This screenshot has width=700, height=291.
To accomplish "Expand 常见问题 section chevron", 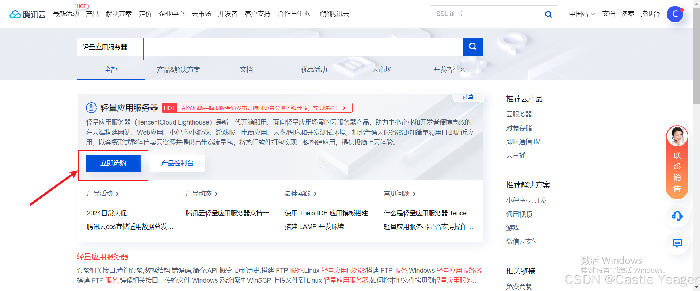I will tap(414, 194).
